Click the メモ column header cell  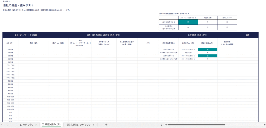148,43
